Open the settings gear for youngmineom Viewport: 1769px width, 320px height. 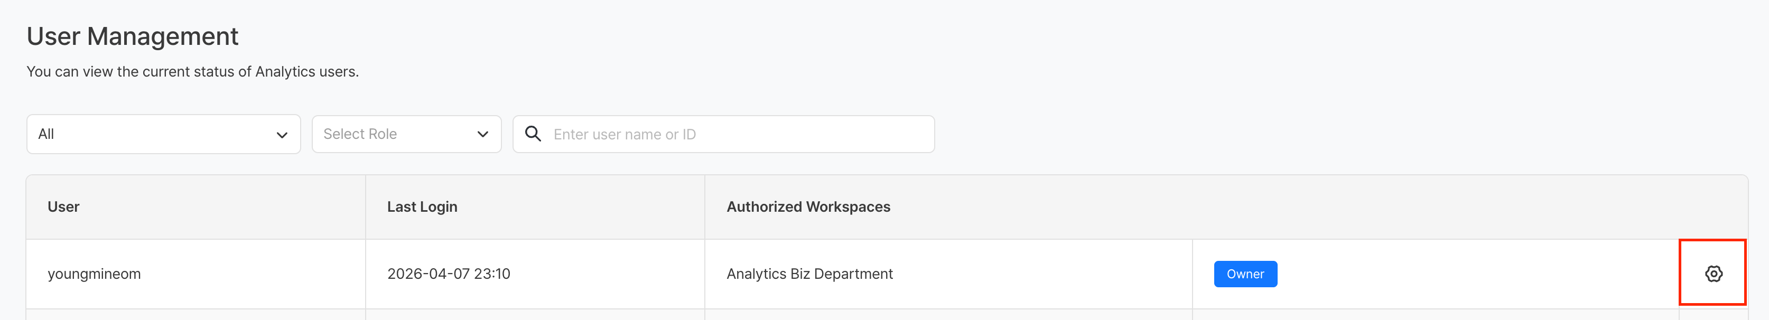[1712, 274]
